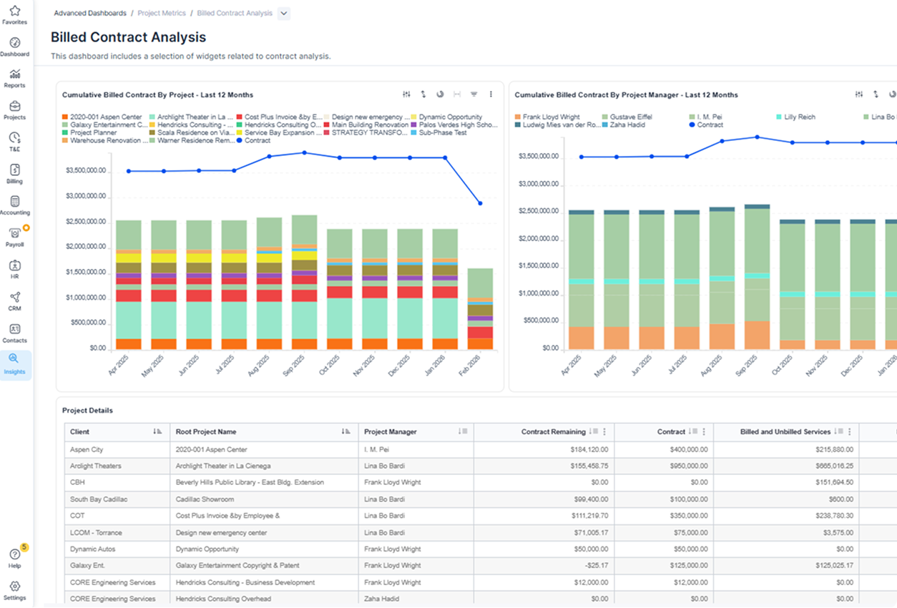This screenshot has width=897, height=608.
Task: Open Billed and Unbilled Services column menu
Action: (849, 431)
